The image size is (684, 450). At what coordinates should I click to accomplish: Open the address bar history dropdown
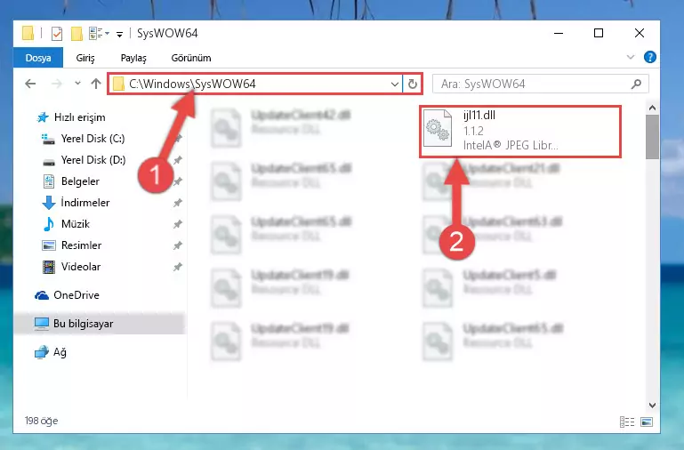tap(395, 84)
